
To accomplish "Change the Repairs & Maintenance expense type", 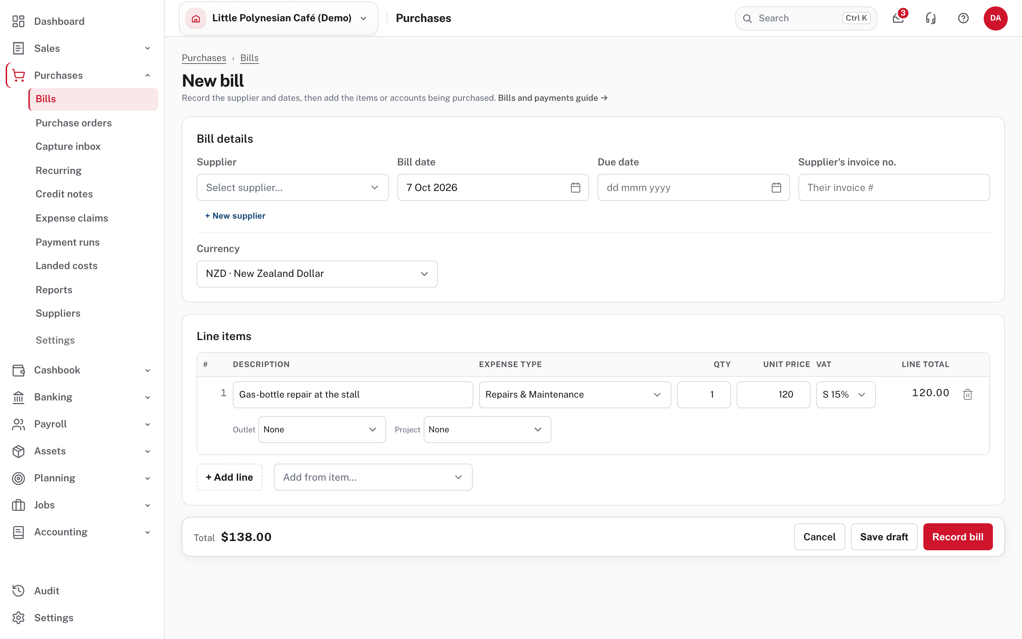I will (575, 394).
